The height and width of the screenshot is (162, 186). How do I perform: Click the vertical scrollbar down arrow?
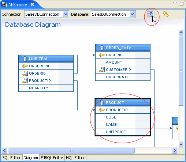click(181, 144)
